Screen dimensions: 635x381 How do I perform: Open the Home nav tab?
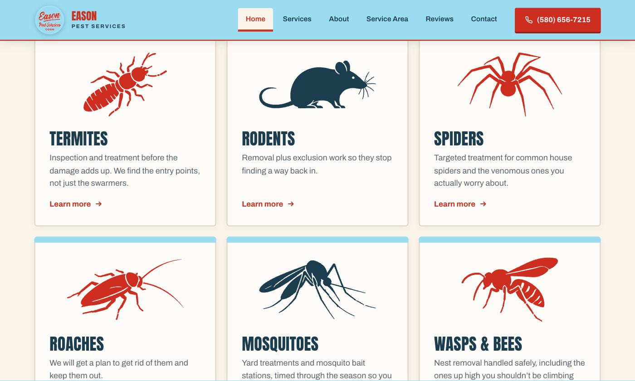pos(255,19)
